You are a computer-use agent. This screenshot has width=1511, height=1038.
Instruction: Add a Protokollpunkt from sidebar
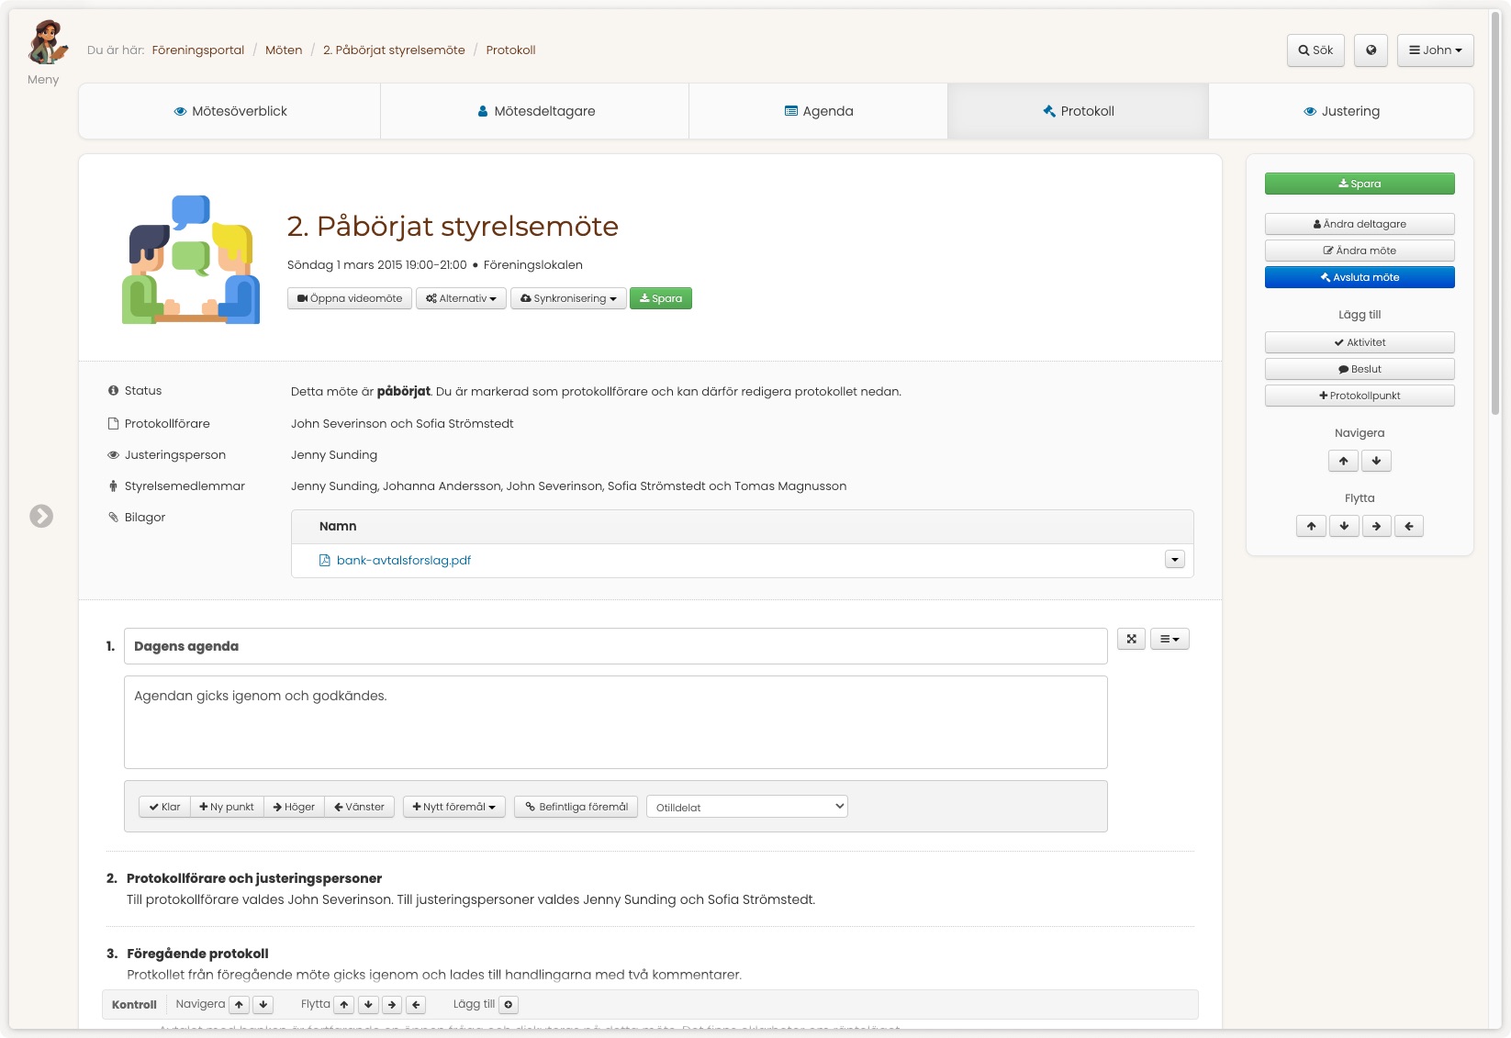click(1360, 396)
